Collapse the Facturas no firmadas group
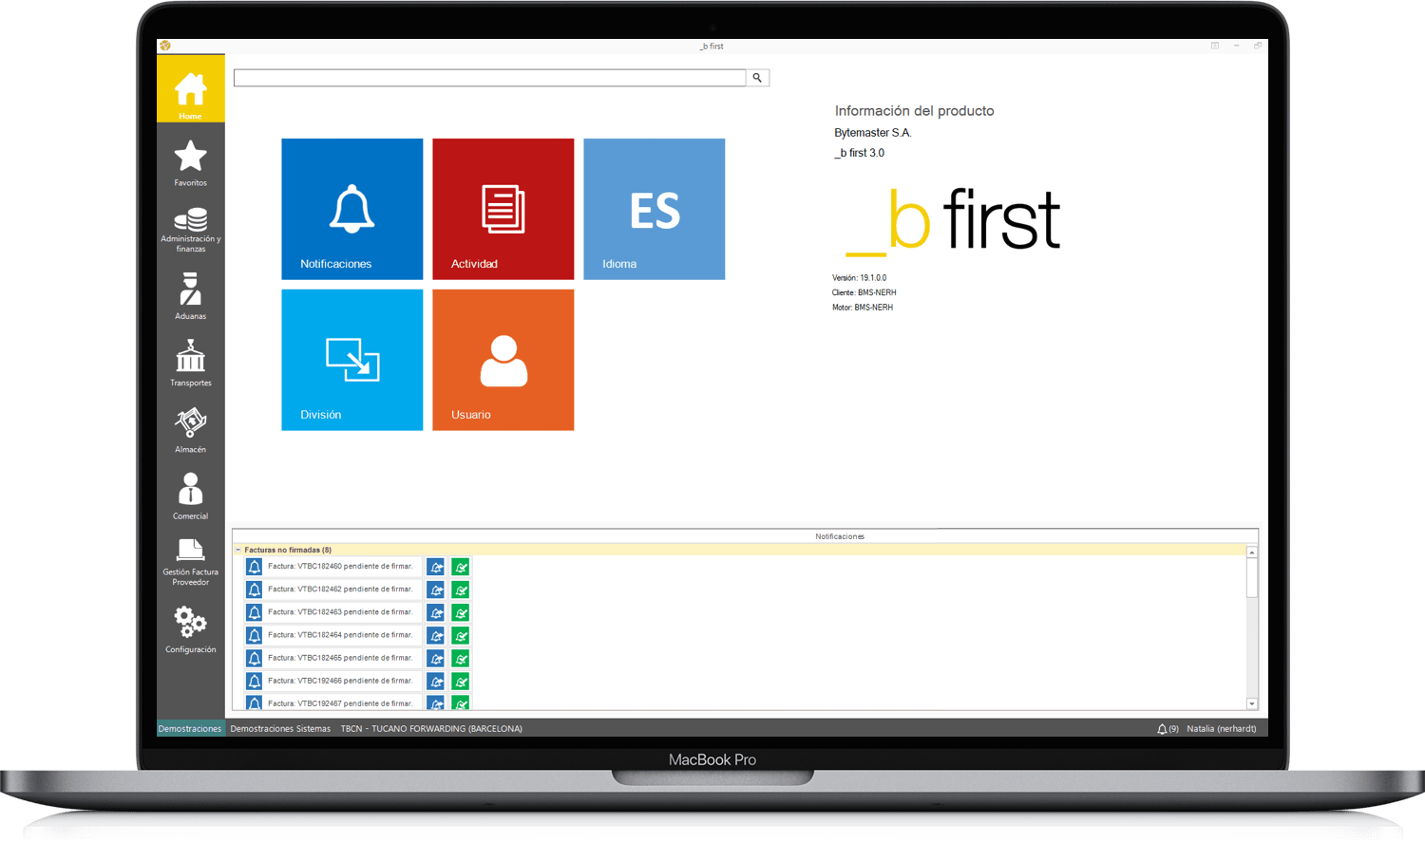 click(x=238, y=550)
